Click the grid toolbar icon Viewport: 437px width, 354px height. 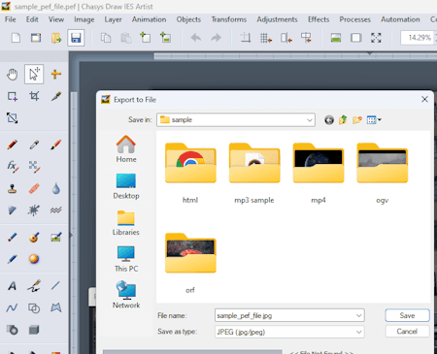[266, 38]
